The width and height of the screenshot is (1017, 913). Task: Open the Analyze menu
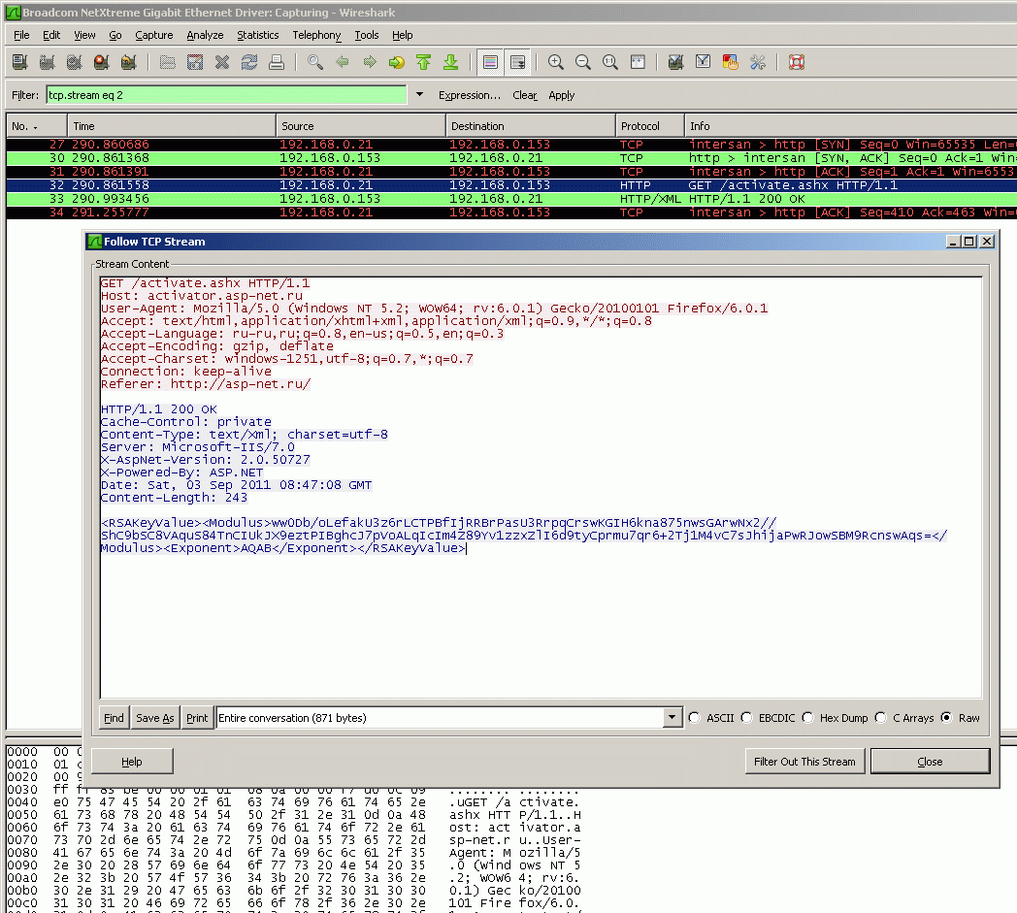(205, 35)
